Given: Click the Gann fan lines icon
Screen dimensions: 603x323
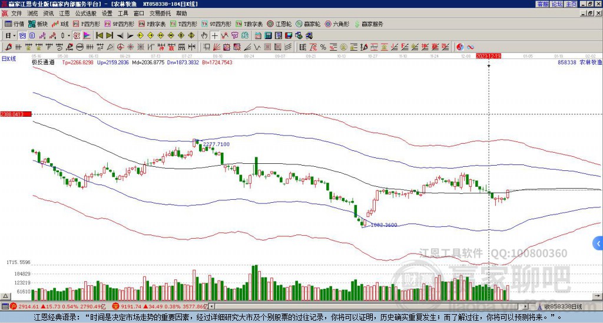Looking at the screenshot, I should click(x=216, y=47).
